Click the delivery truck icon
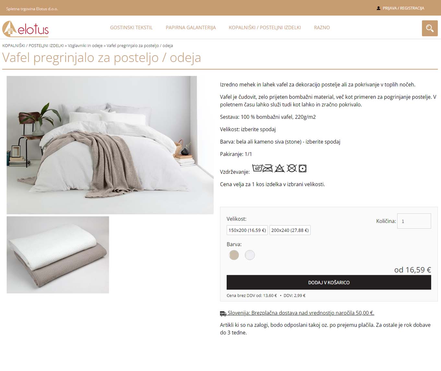Image resolution: width=441 pixels, height=371 pixels. [x=223, y=314]
